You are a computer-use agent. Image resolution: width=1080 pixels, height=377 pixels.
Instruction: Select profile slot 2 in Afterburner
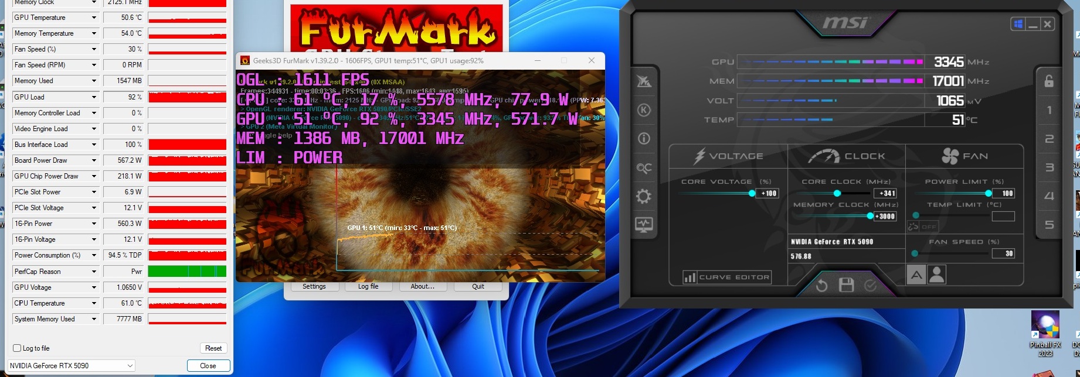1049,139
